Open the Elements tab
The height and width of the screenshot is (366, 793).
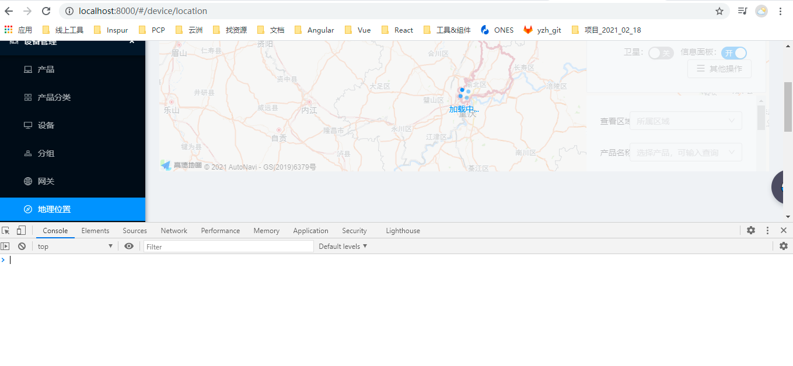point(95,230)
